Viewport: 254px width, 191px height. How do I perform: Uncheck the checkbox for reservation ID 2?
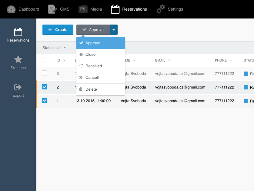(x=45, y=87)
